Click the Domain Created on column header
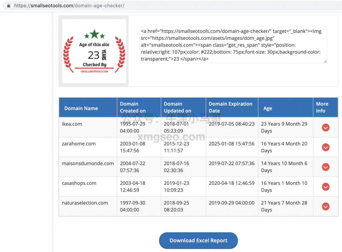This screenshot has width=342, height=252. pos(139,107)
